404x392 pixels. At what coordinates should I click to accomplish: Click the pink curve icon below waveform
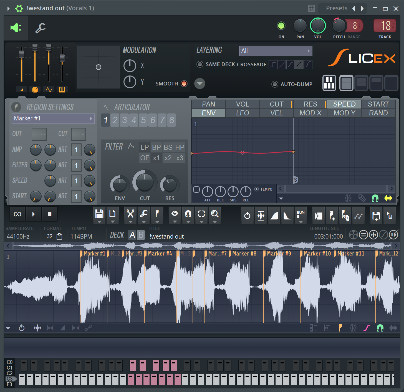tap(367, 328)
